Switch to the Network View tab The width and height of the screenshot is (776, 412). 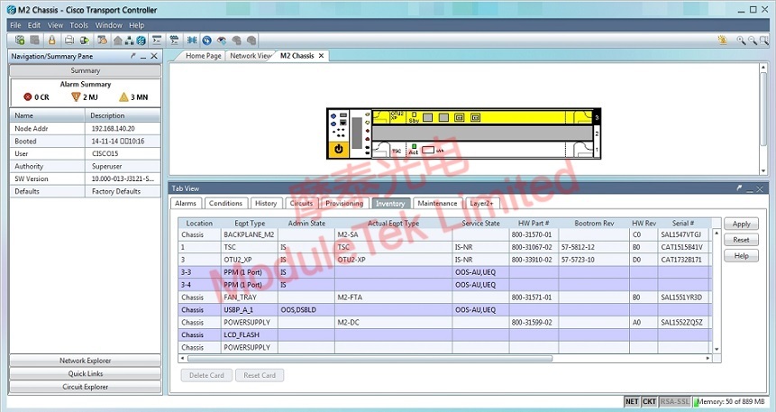tap(251, 56)
